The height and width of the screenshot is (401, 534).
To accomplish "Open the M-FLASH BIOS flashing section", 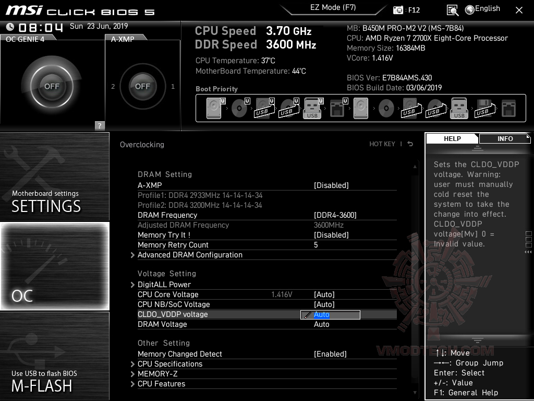I will [x=54, y=356].
